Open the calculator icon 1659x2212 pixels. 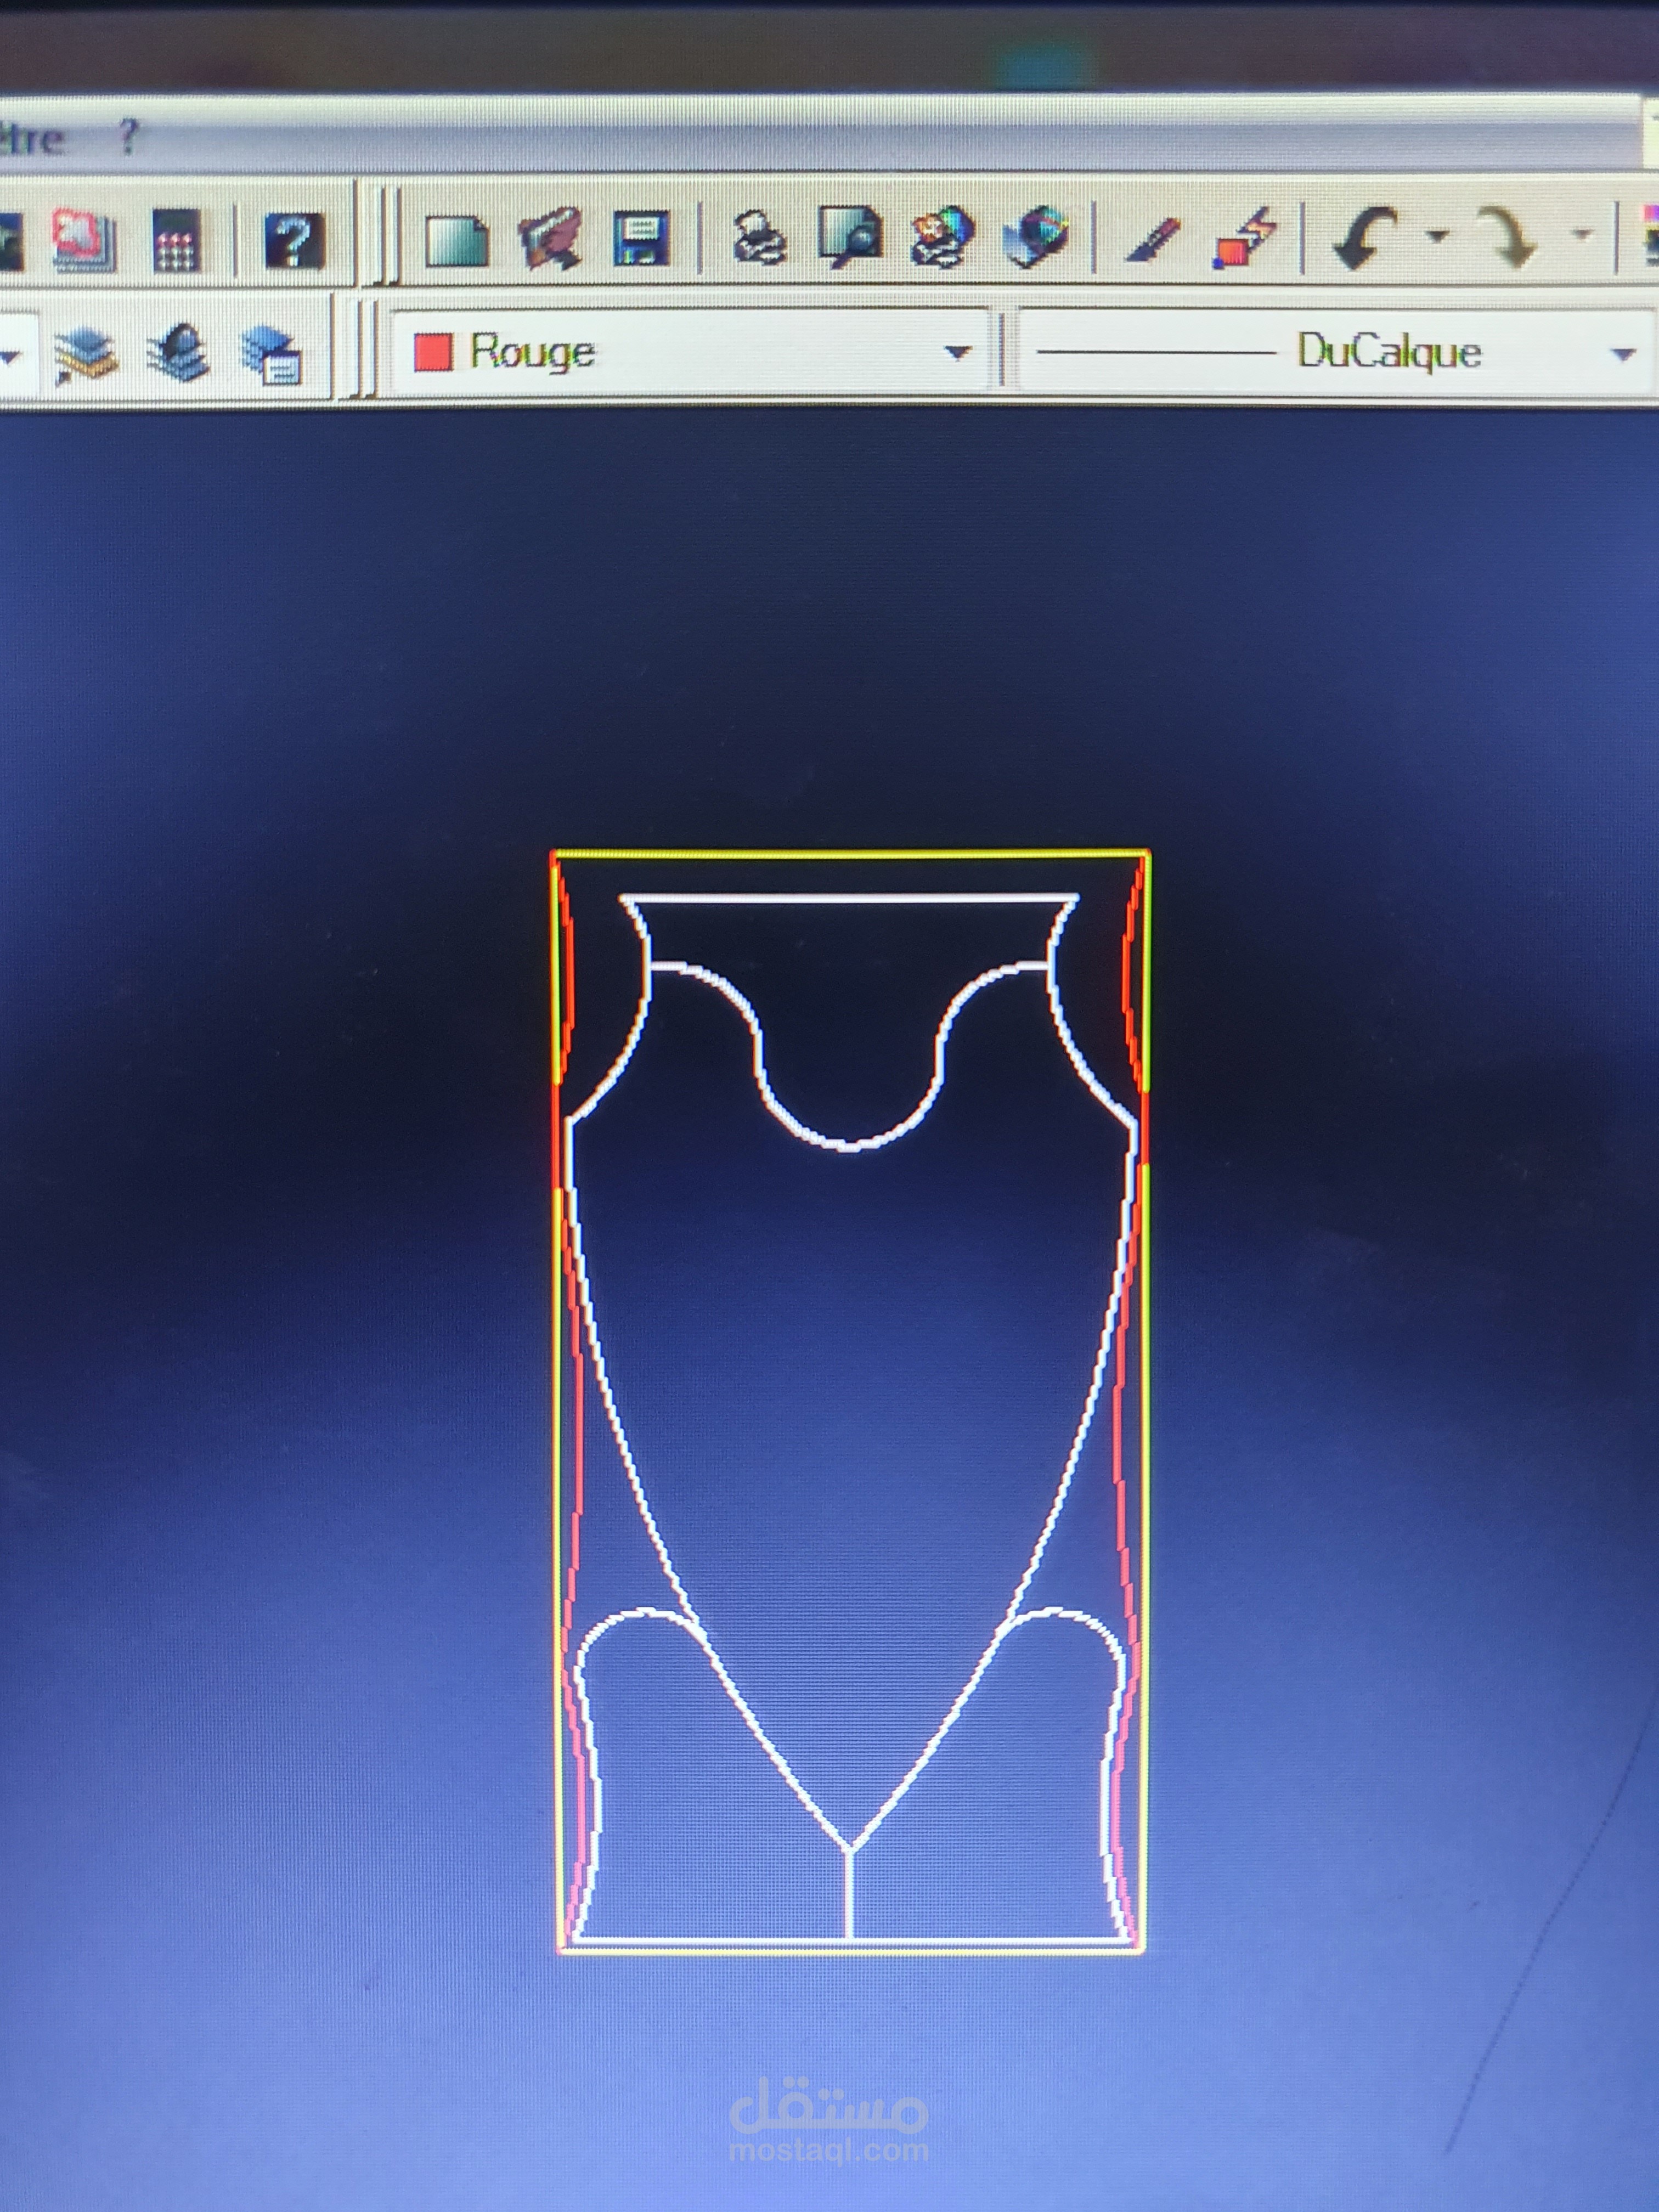point(176,241)
